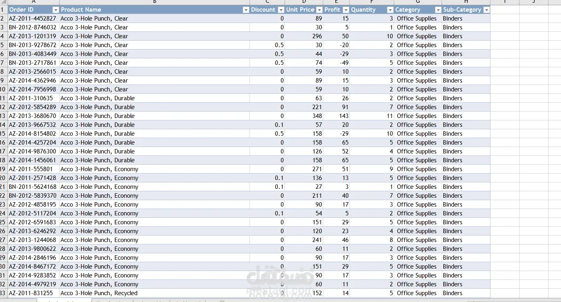Open the Product Name filter dropdown
561x302 pixels.
click(x=246, y=10)
